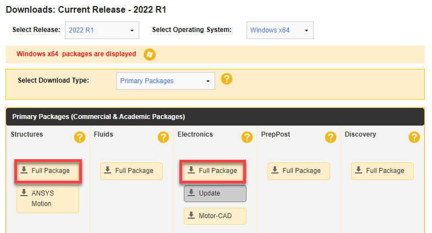
Task: Open the Select Operating System dropdown
Action: (280, 30)
